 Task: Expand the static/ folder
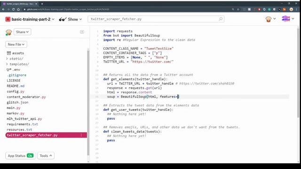pos(15,59)
